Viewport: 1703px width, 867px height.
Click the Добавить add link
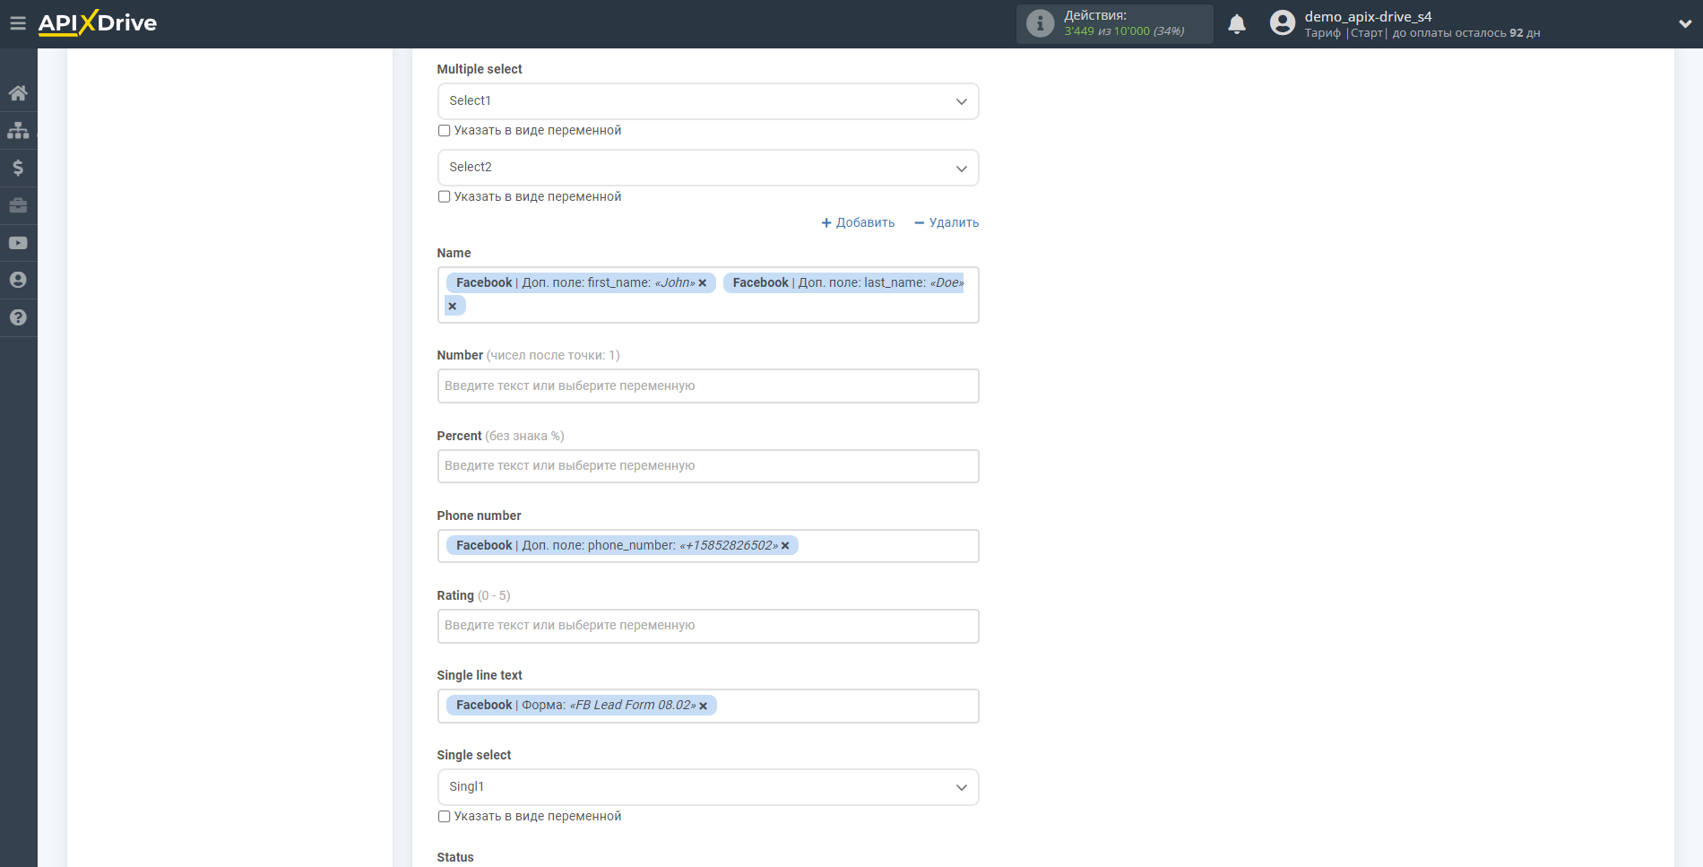858,223
